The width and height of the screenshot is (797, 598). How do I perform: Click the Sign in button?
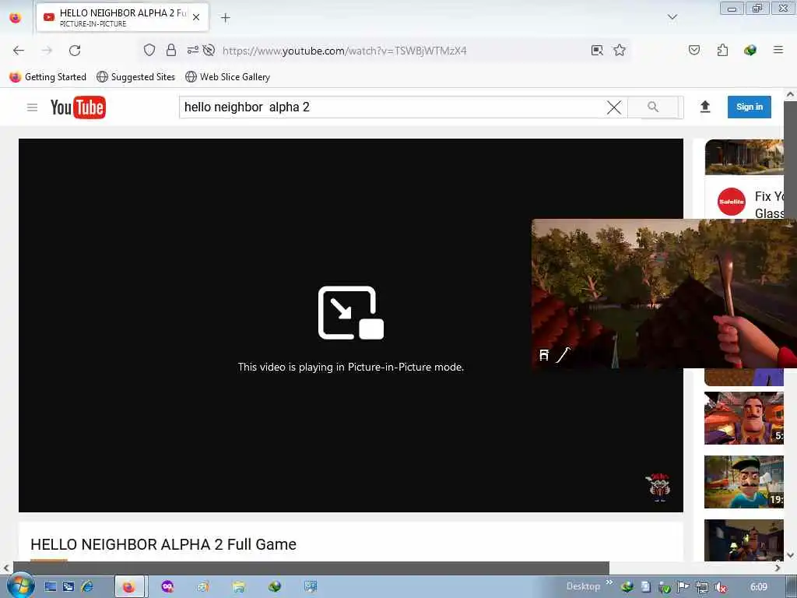point(750,107)
